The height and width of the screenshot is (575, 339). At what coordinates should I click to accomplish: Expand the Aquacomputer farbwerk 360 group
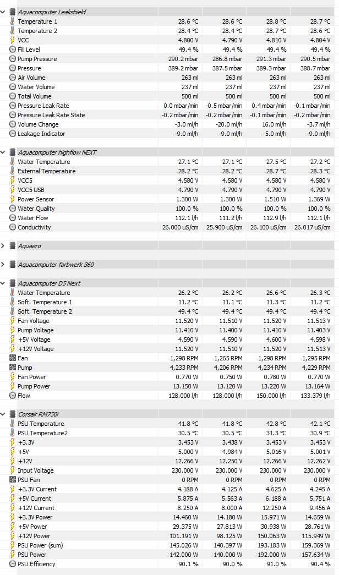(3, 265)
